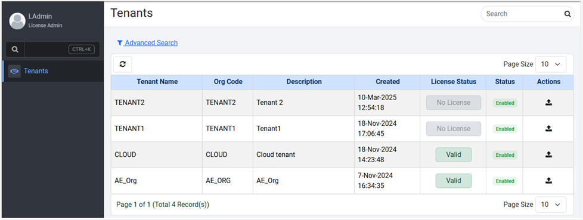Select the AE_Org tenant name cell
Screen dimensions: 583x220
pos(157,181)
